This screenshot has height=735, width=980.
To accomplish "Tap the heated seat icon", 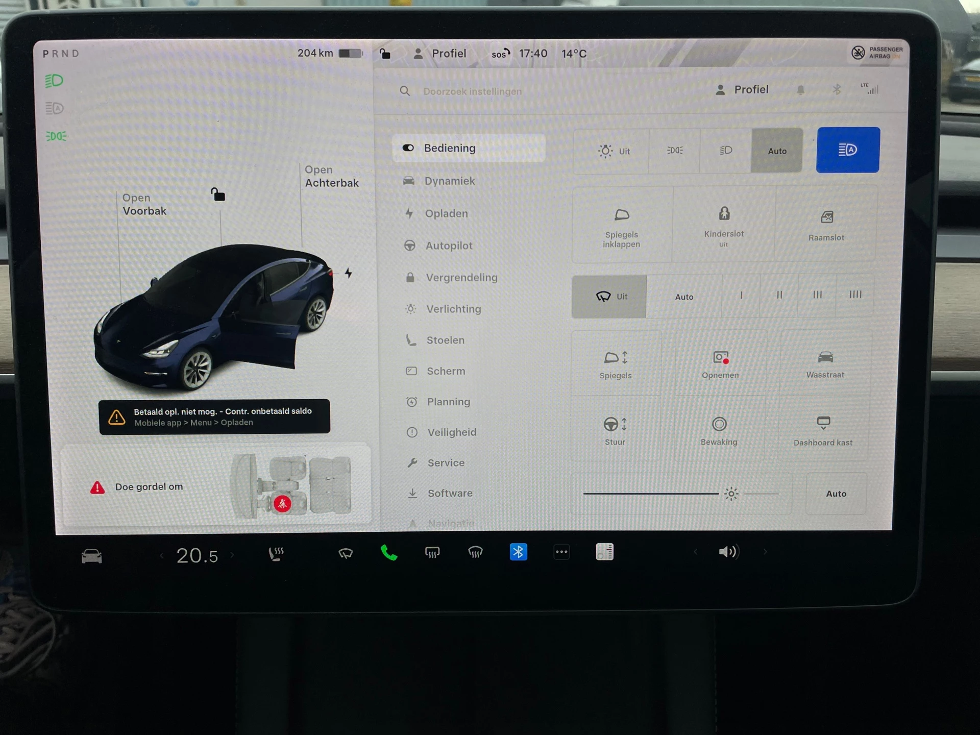I will (276, 552).
